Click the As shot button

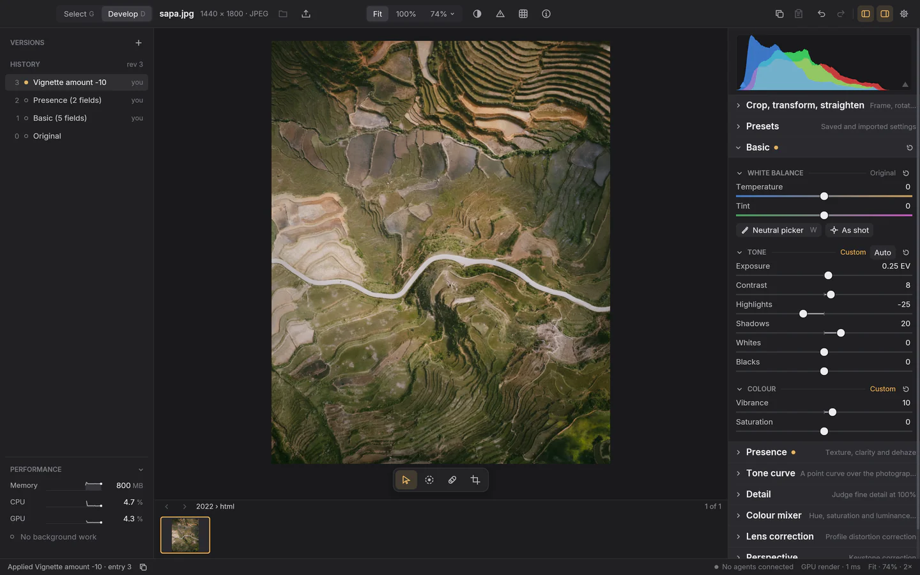click(850, 230)
